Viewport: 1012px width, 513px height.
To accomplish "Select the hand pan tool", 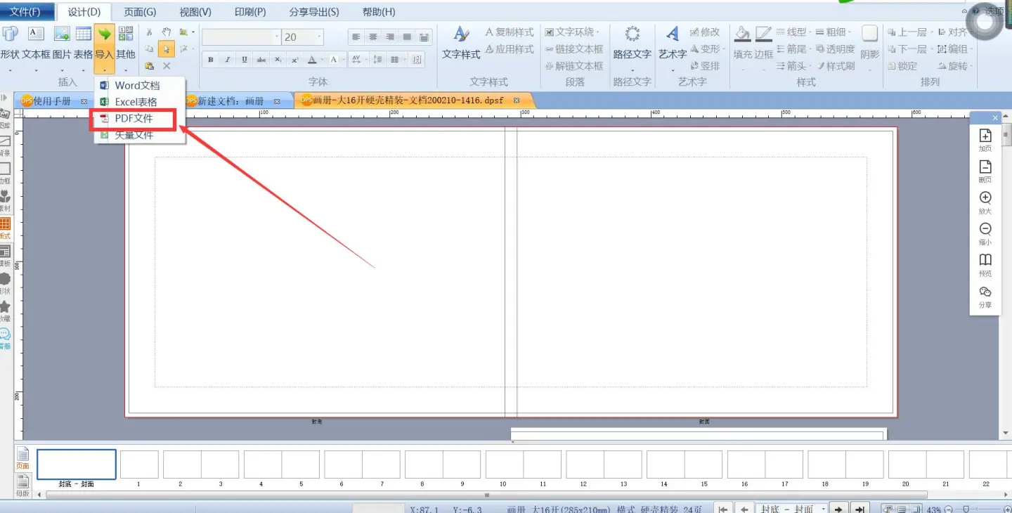I will tap(167, 32).
